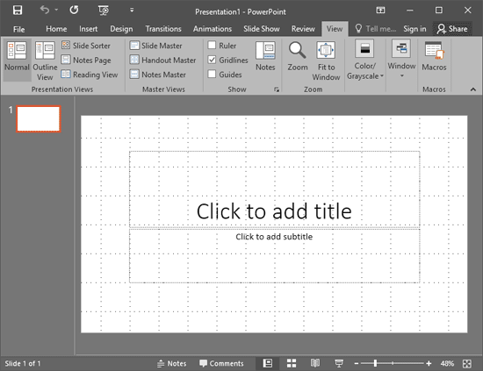The height and width of the screenshot is (371, 483).
Task: Switch to Slide Sorter view
Action: pyautogui.click(x=86, y=46)
